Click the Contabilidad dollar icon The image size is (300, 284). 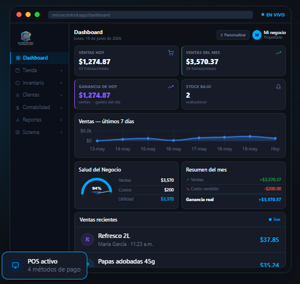[x=18, y=108]
